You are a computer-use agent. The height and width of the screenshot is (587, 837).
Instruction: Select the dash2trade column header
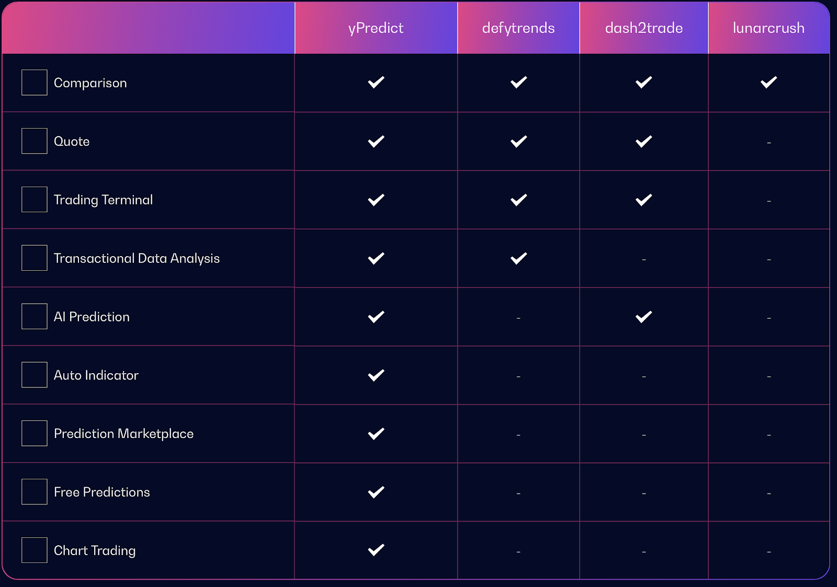point(644,28)
